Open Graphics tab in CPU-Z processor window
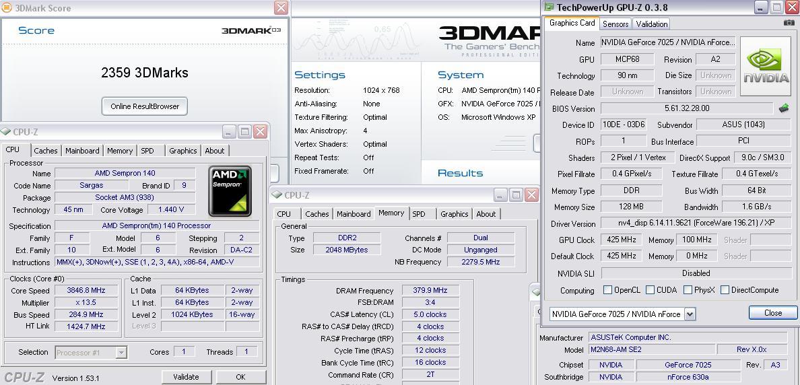Viewport: 800px width, 385px height. click(x=182, y=150)
